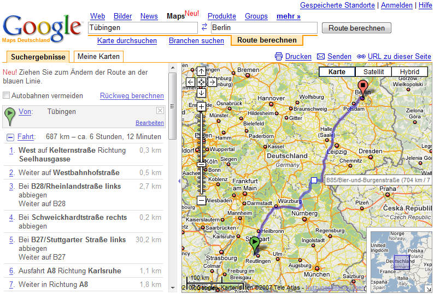The image size is (434, 294).
Task: Switch to the Karte map view
Action: (x=337, y=72)
